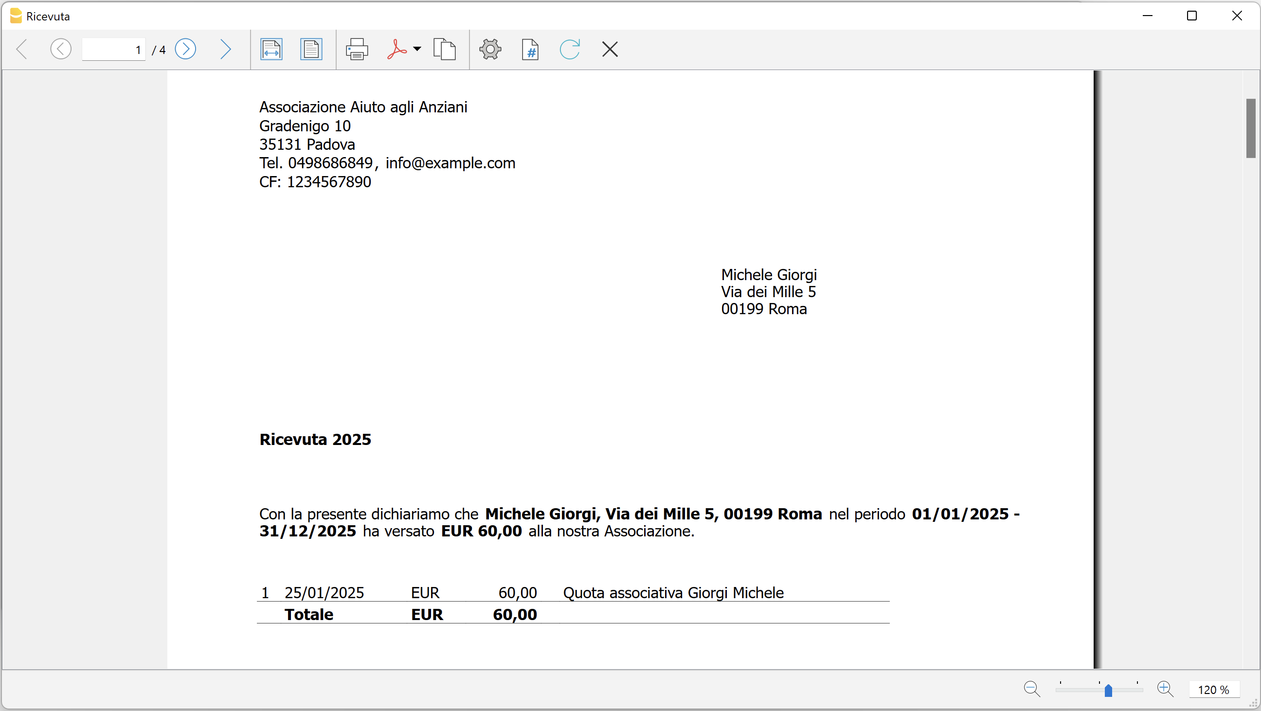Open print settings with gear icon

490,50
